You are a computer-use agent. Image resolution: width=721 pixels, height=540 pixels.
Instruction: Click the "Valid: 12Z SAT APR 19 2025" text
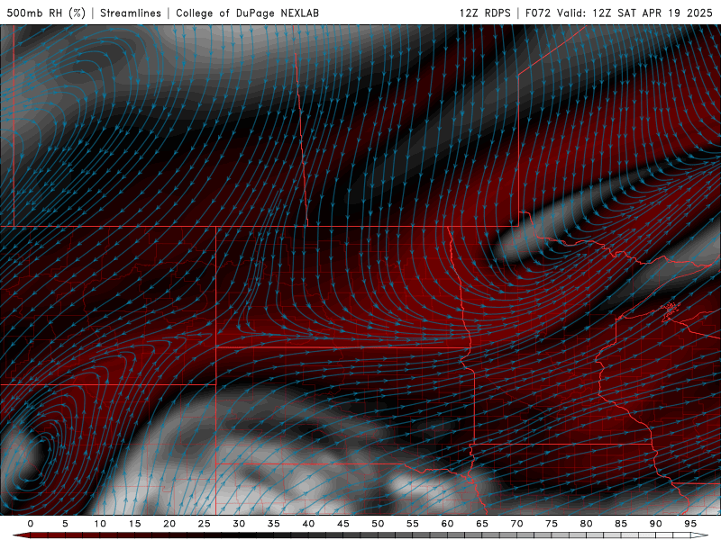[634, 13]
